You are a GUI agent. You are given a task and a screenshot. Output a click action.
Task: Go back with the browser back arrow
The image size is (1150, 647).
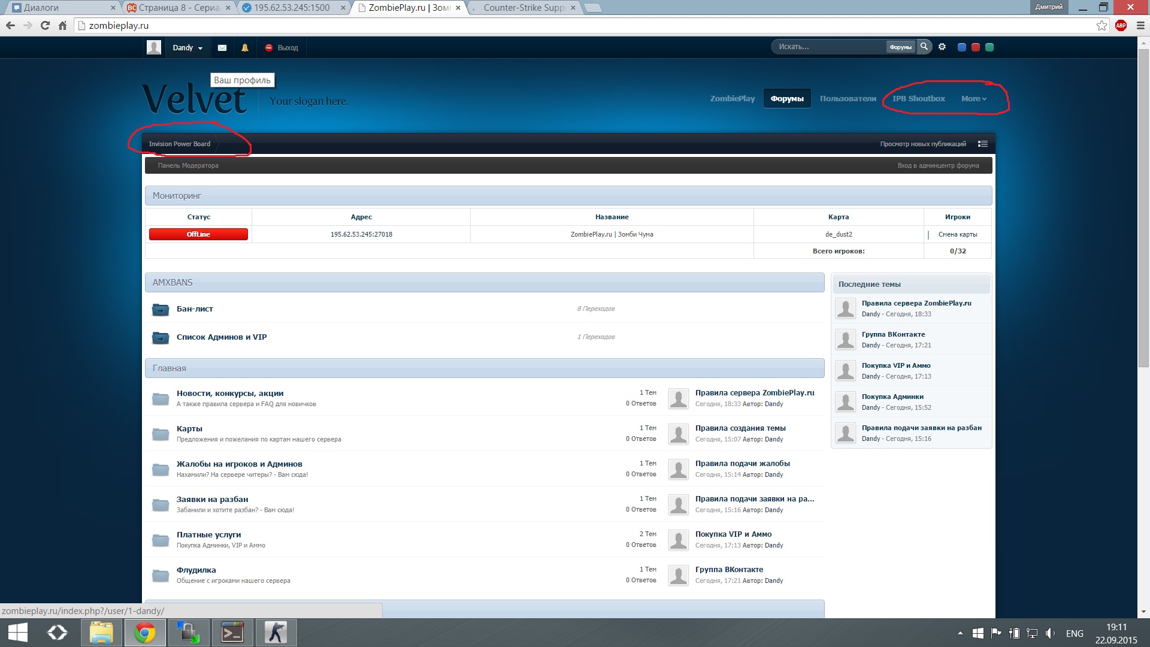(10, 25)
